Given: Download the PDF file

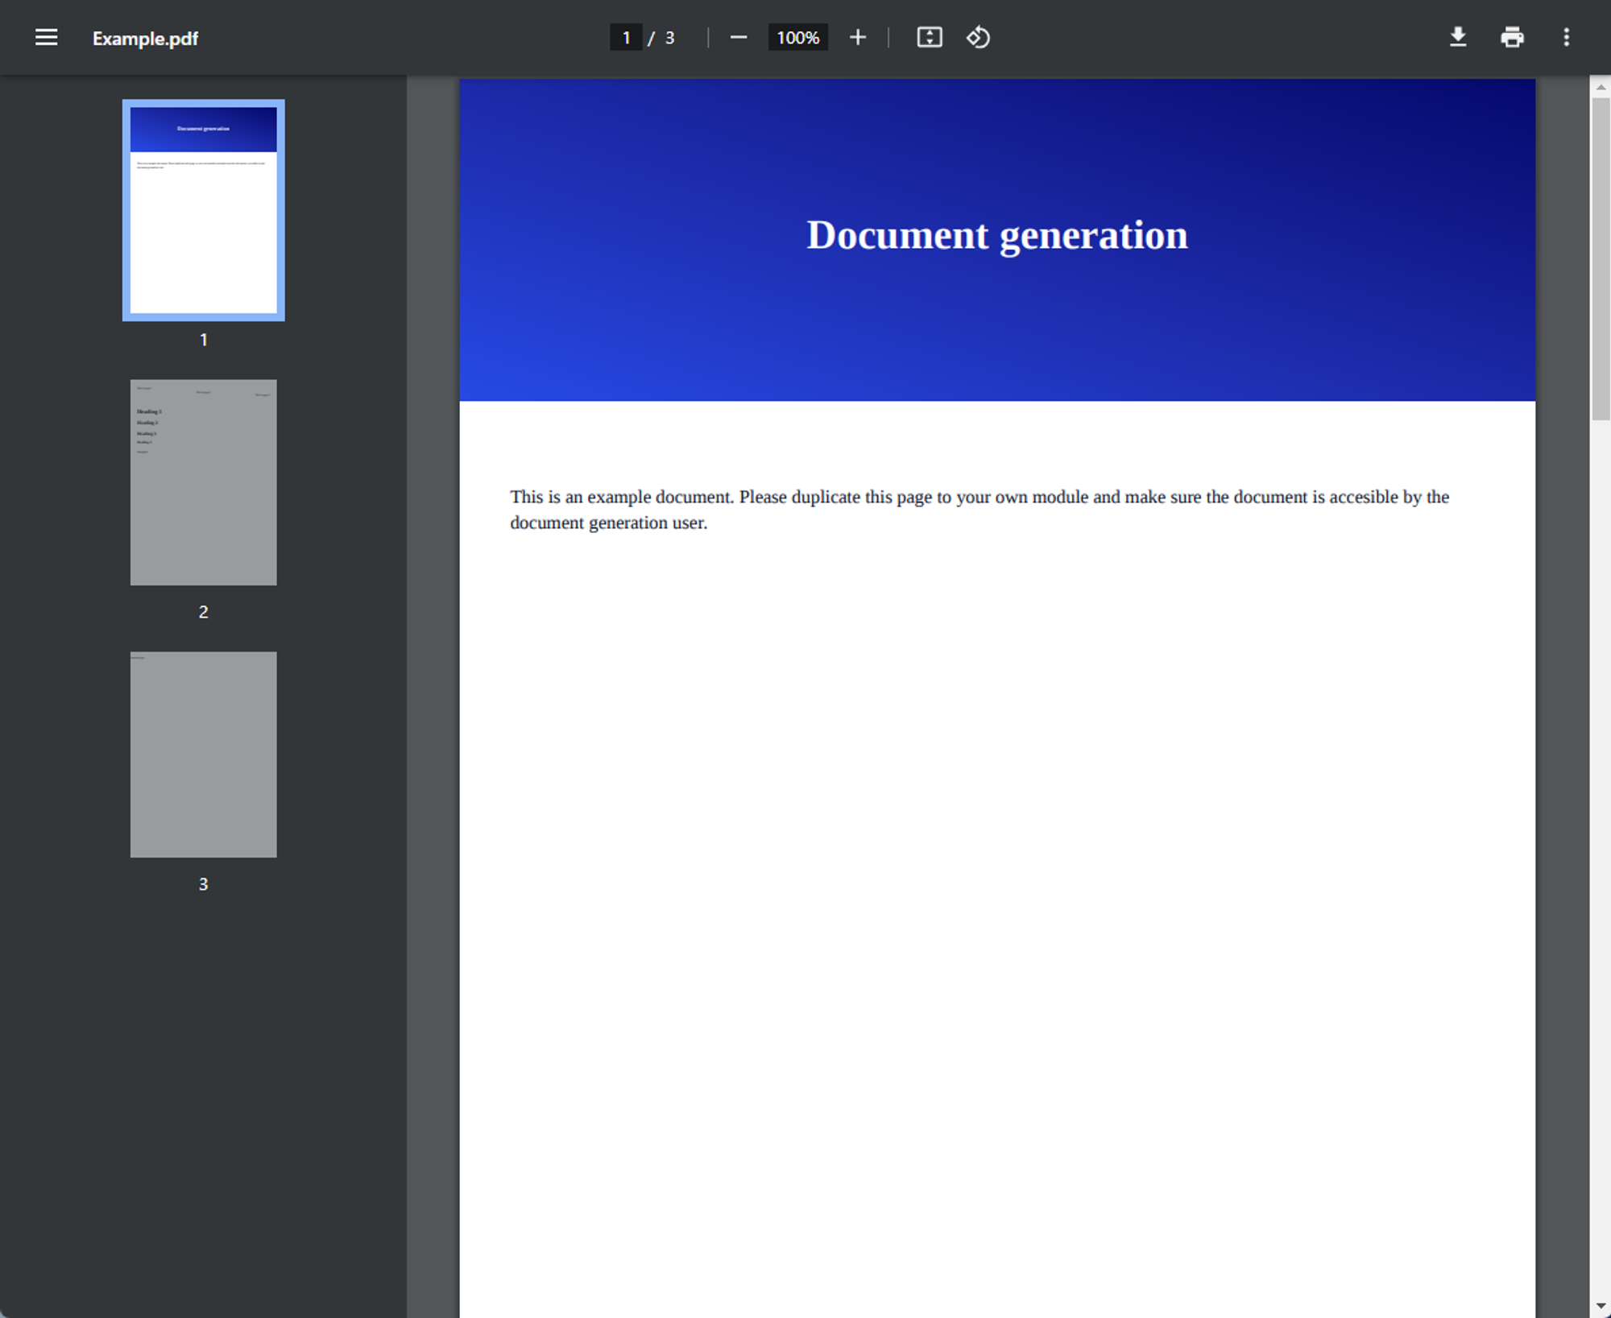Looking at the screenshot, I should 1458,37.
